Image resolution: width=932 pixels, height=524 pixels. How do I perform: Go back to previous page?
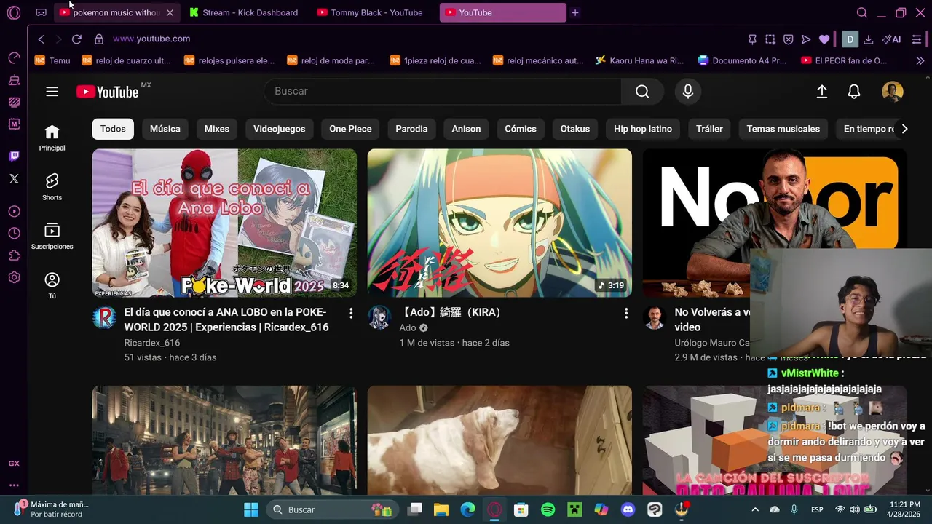coord(41,39)
